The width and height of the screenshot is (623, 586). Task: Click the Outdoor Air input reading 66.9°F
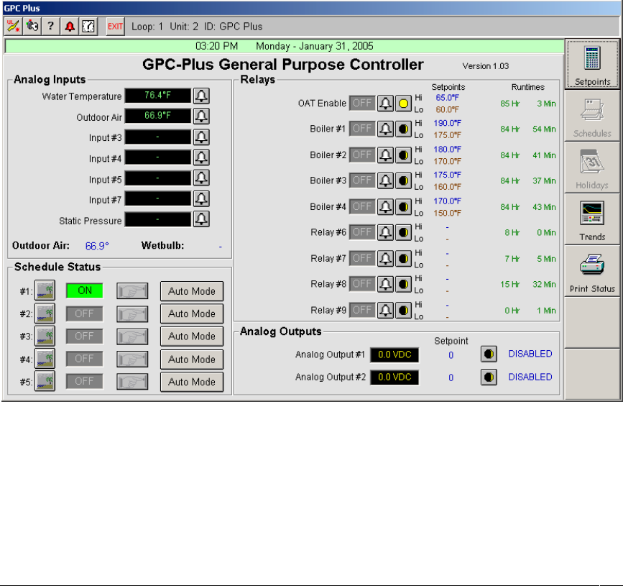click(158, 116)
